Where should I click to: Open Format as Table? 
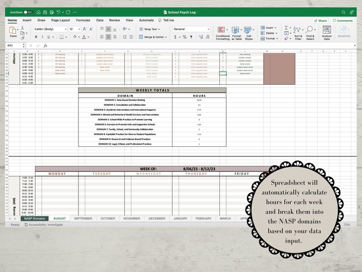237,33
